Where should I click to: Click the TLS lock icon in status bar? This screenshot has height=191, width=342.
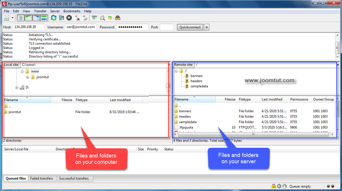273,186
